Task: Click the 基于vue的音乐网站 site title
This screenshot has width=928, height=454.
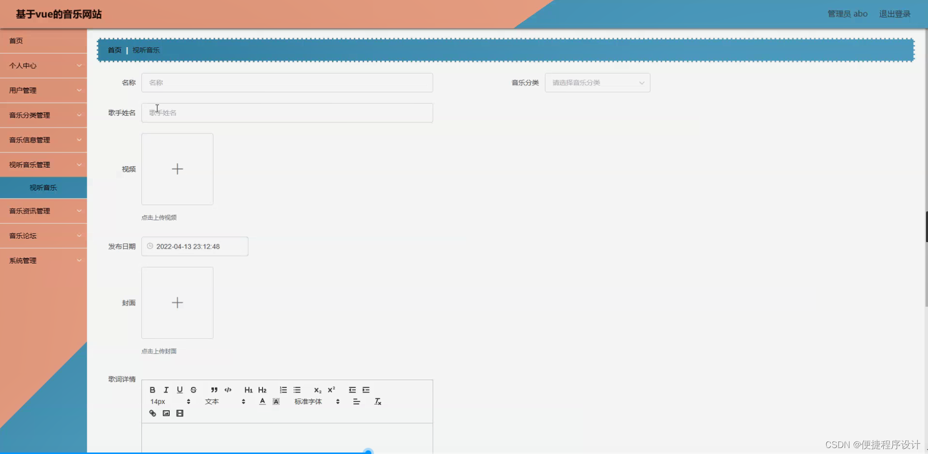Action: pos(59,14)
